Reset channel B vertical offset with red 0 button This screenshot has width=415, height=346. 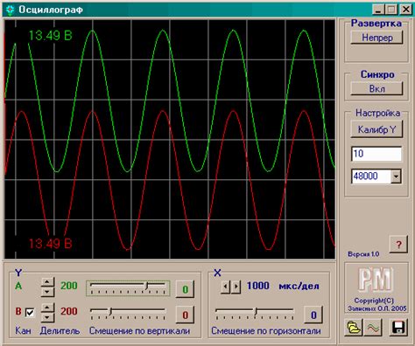185,315
